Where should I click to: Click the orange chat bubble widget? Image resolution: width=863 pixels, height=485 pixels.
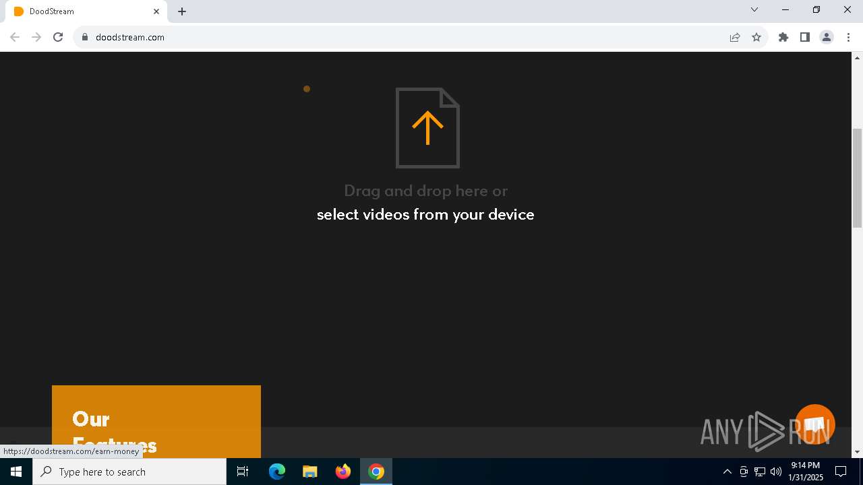815,424
